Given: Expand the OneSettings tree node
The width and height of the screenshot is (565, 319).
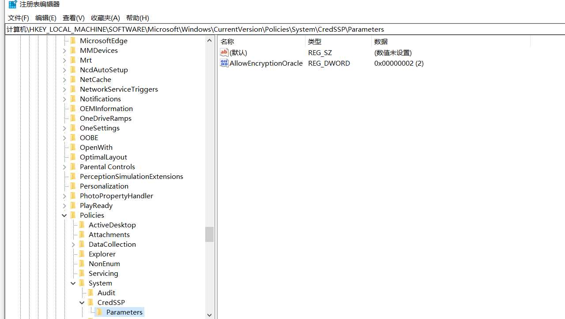Looking at the screenshot, I should pos(64,128).
